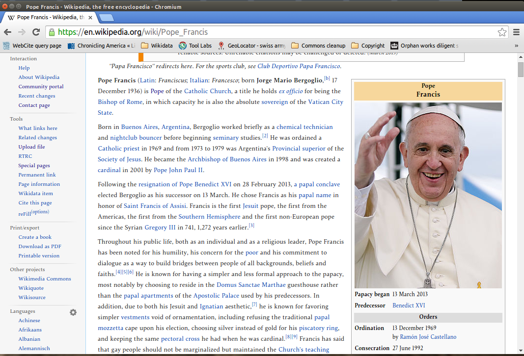This screenshot has height=356, width=524.
Task: Click Cite this page
Action: point(35,203)
